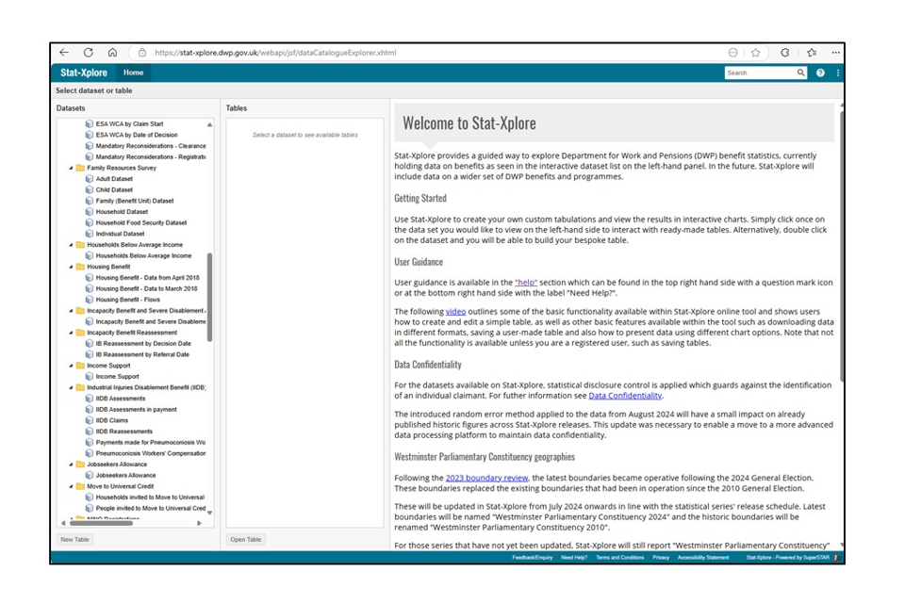Open the Need Help? footer link
This screenshot has width=905, height=603.
click(x=574, y=558)
